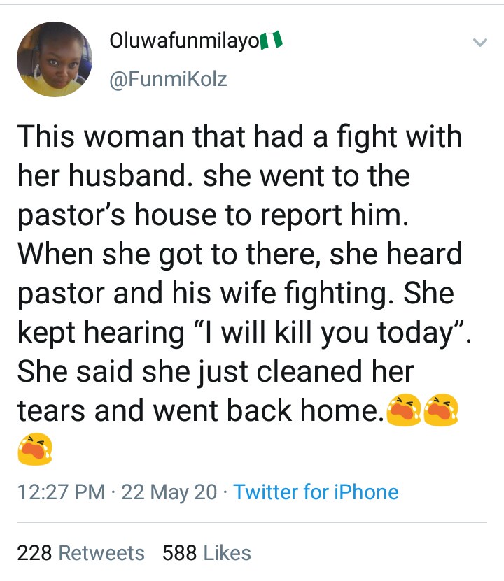View the 588 Likes list

click(206, 553)
